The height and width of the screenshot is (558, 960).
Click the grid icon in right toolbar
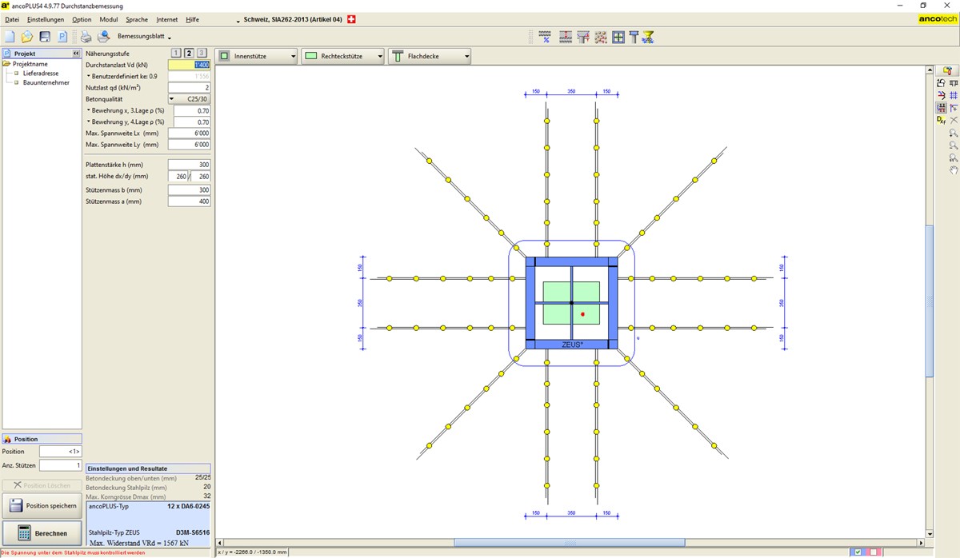coord(953,95)
